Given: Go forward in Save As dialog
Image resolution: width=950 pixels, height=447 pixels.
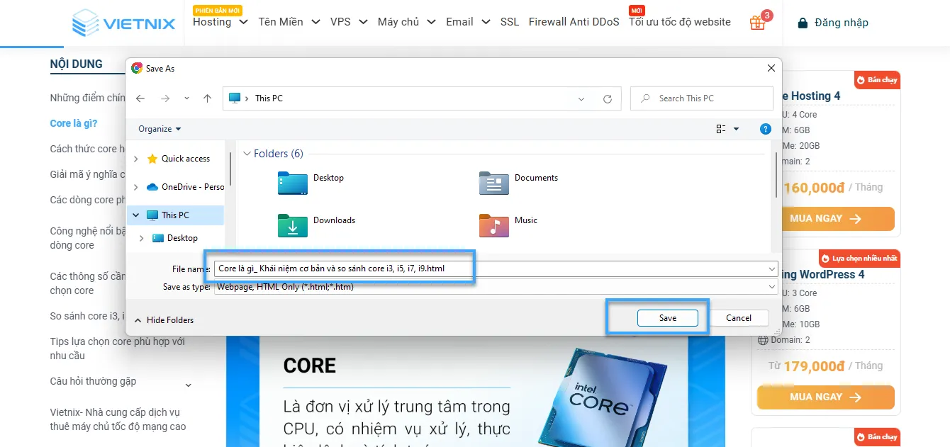Looking at the screenshot, I should point(165,98).
